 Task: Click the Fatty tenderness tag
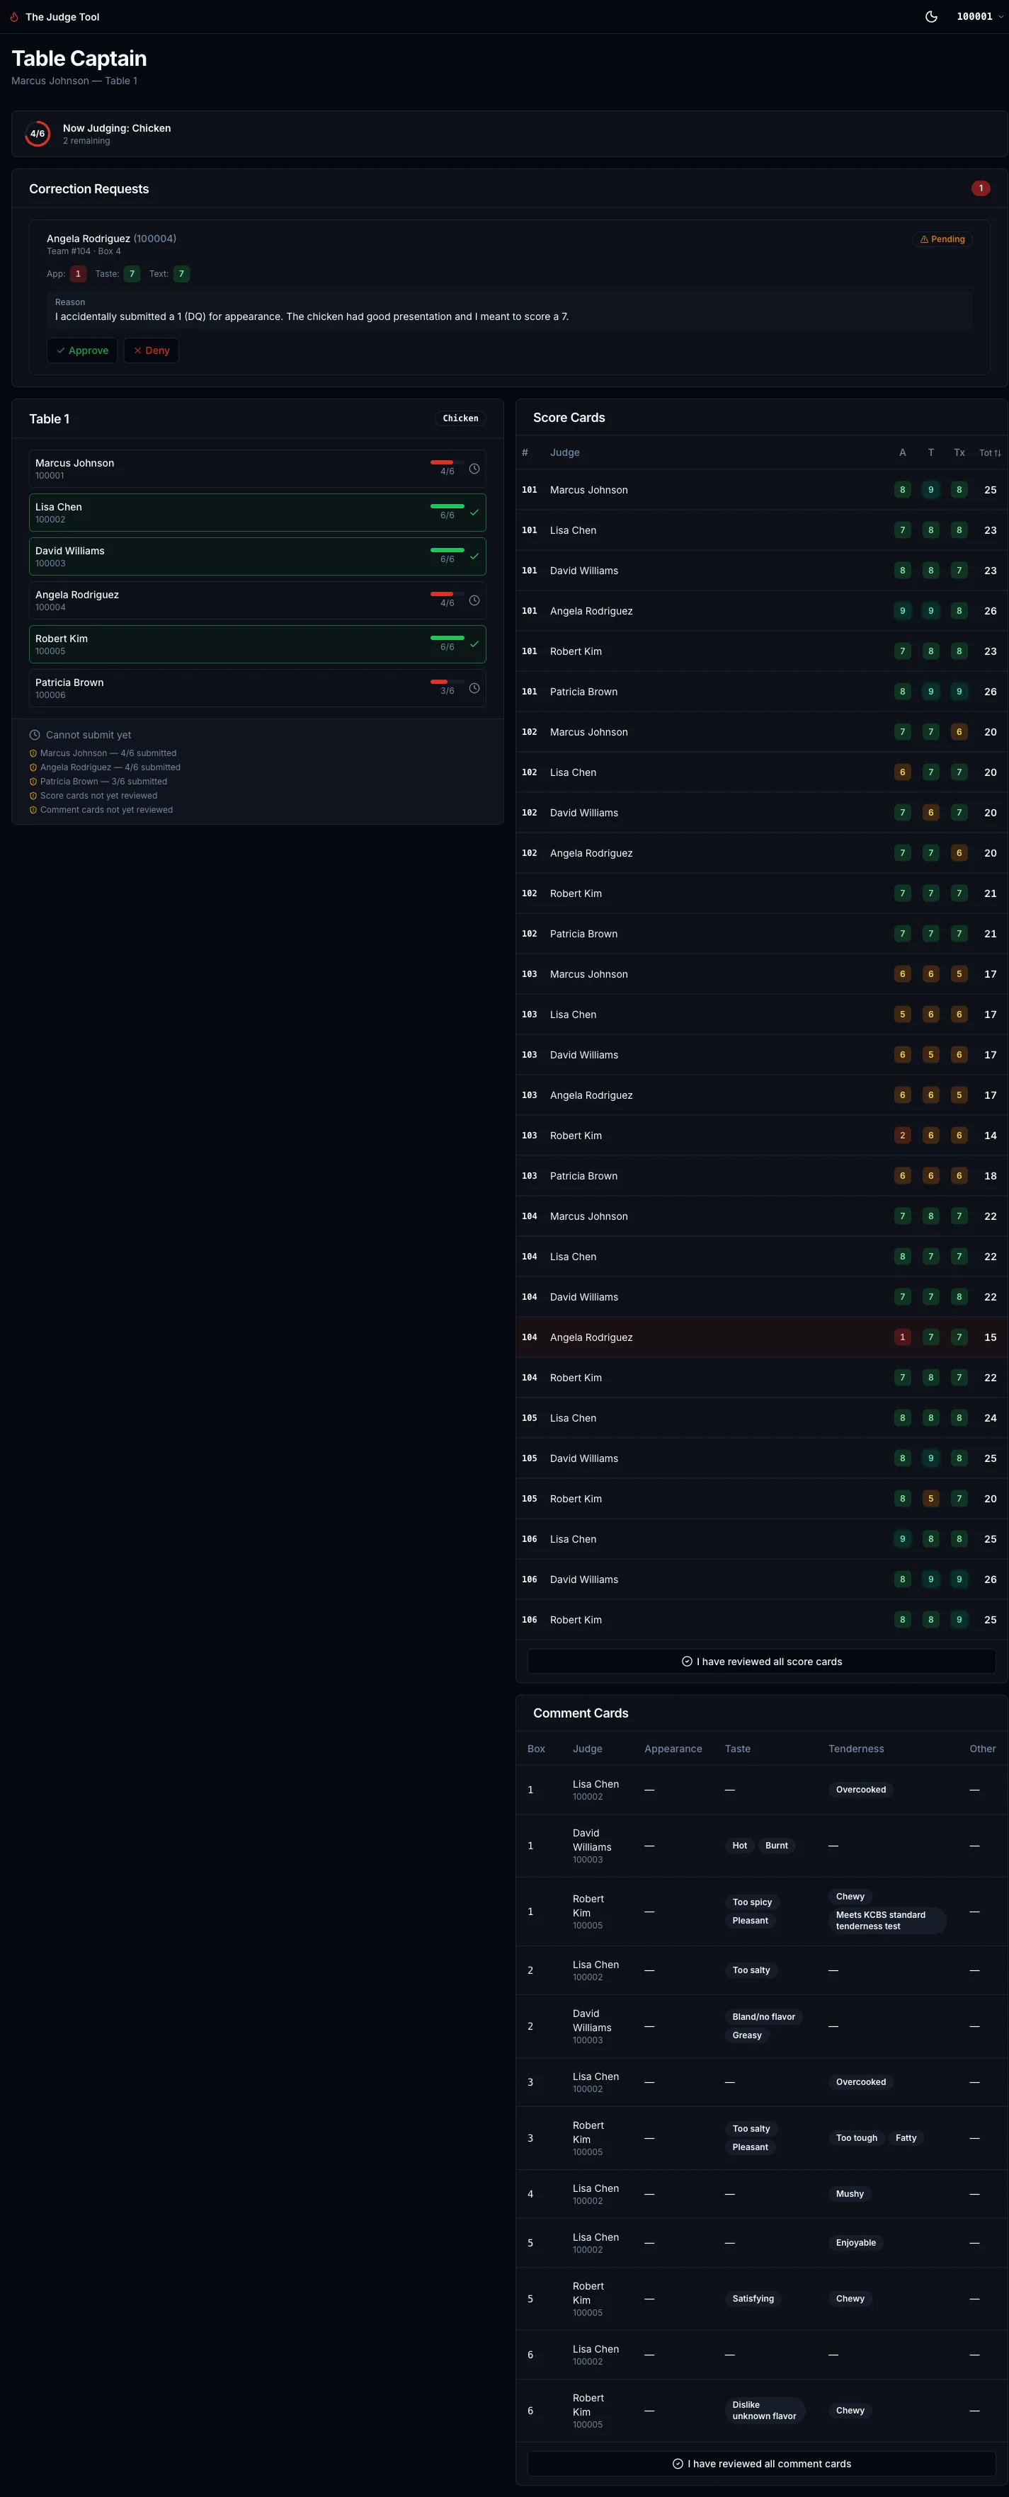[x=906, y=2138]
